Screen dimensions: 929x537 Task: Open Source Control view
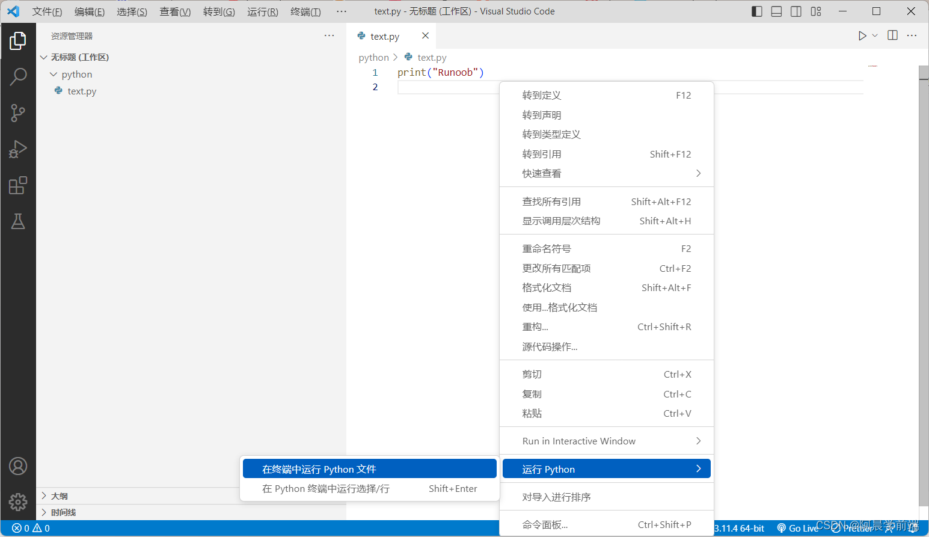pos(18,113)
